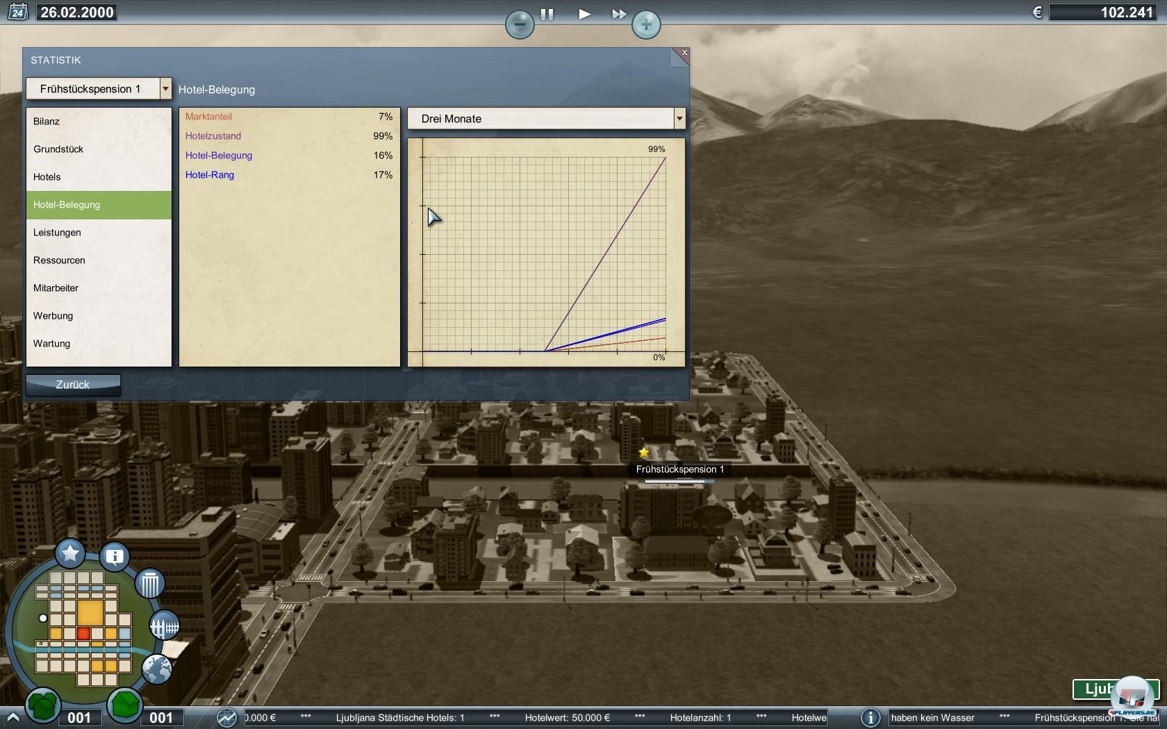Click the info icon beside the news ticker
This screenshot has width=1167, height=729.
click(x=870, y=718)
